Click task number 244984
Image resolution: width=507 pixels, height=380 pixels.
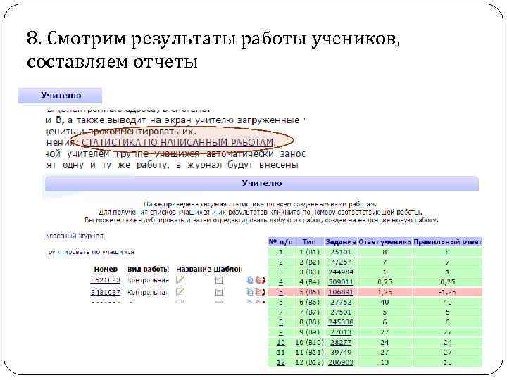[341, 272]
